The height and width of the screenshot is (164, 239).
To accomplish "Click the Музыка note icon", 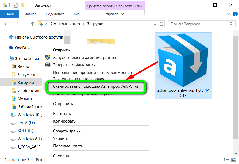I will [14, 99].
